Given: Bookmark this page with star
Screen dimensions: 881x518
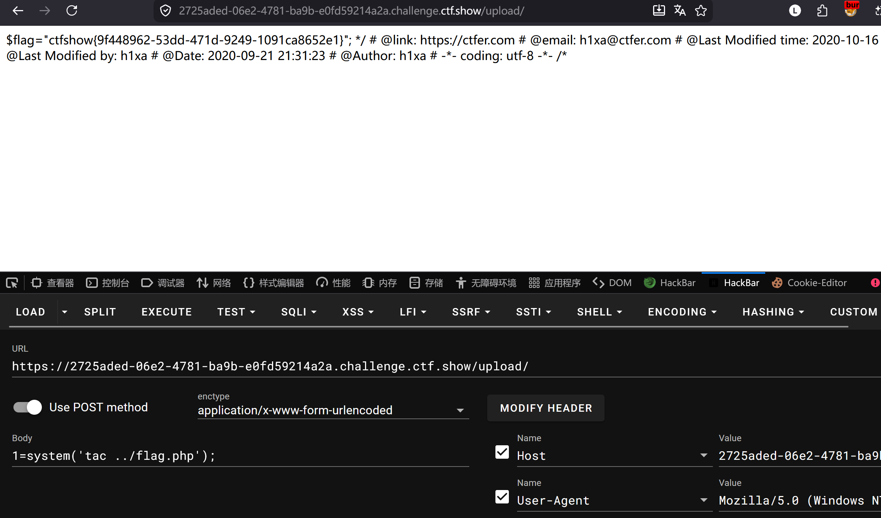Looking at the screenshot, I should 701,11.
